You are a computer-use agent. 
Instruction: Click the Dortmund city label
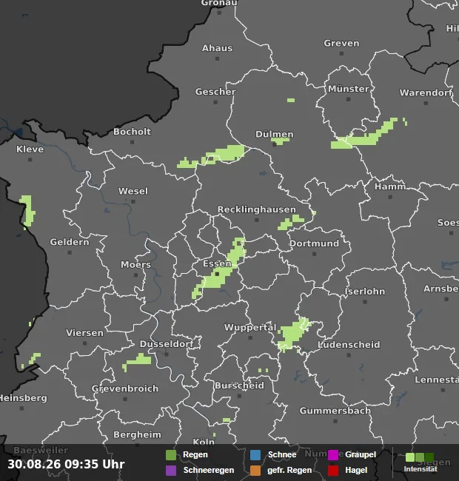314,243
